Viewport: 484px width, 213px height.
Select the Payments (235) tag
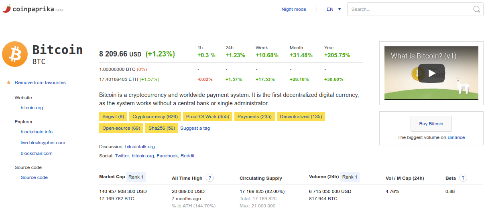coord(254,117)
